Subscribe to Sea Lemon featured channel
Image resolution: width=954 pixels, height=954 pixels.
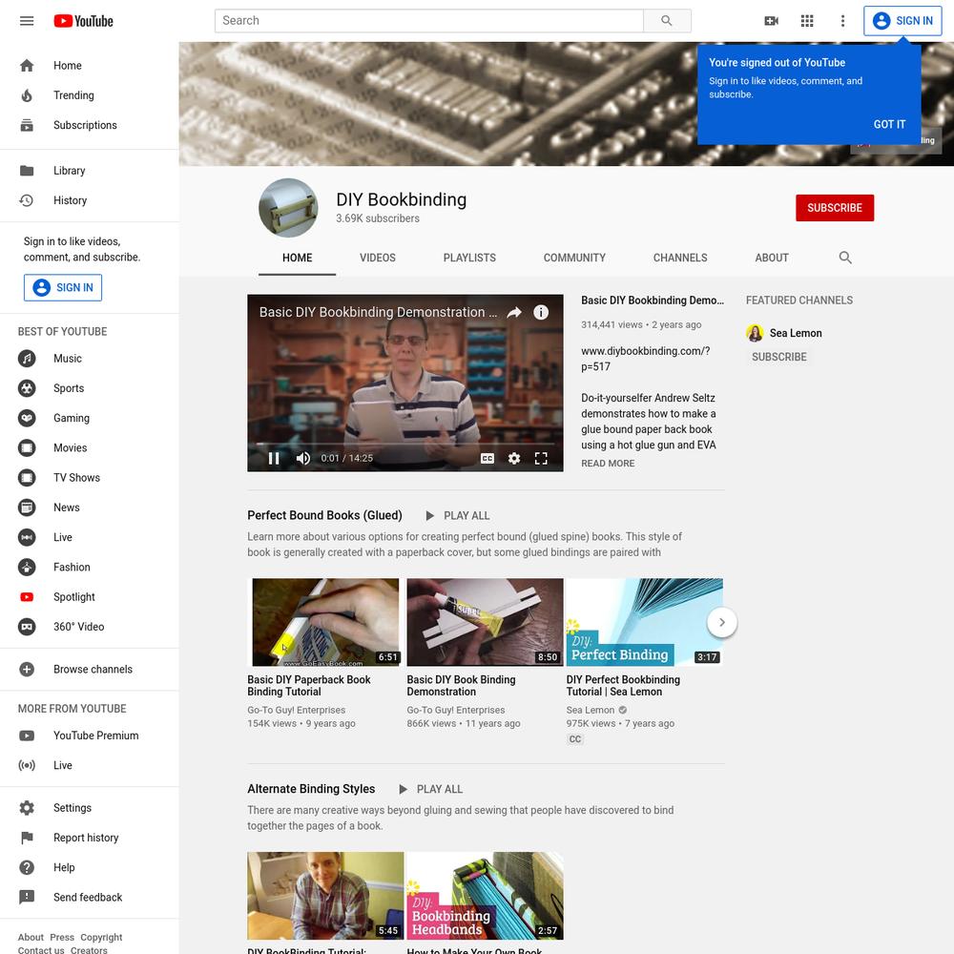tap(779, 358)
